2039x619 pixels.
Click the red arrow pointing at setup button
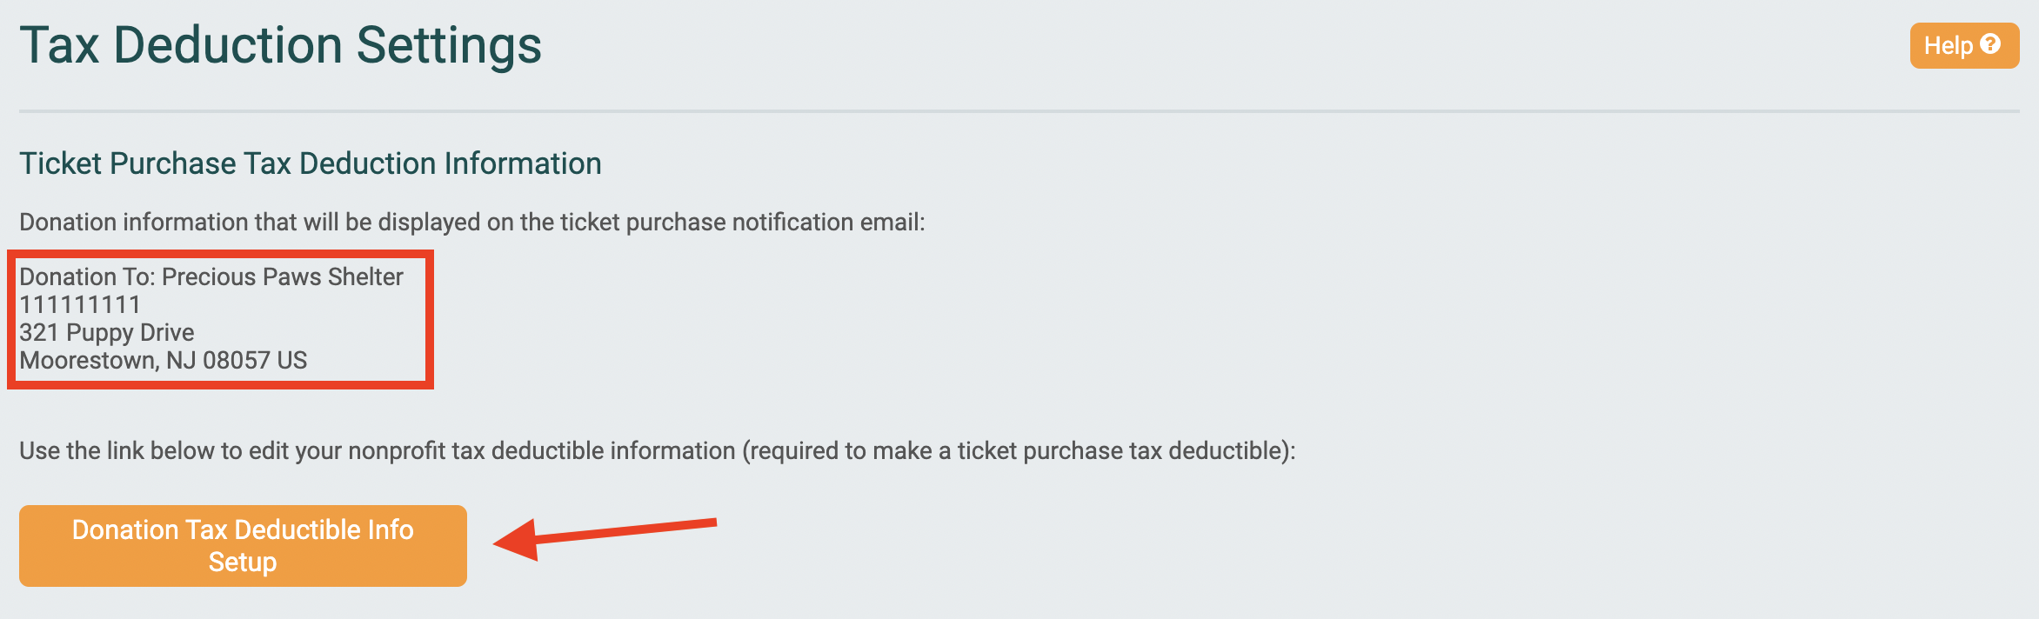609,539
